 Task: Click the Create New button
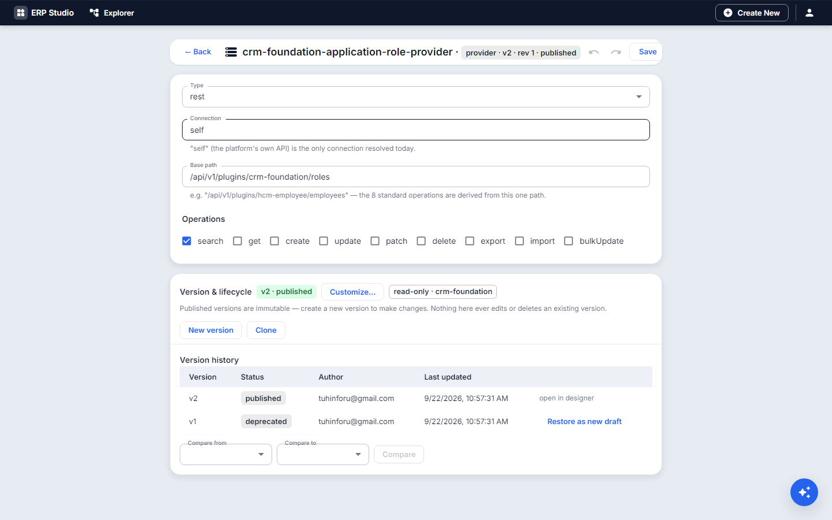pyautogui.click(x=752, y=13)
